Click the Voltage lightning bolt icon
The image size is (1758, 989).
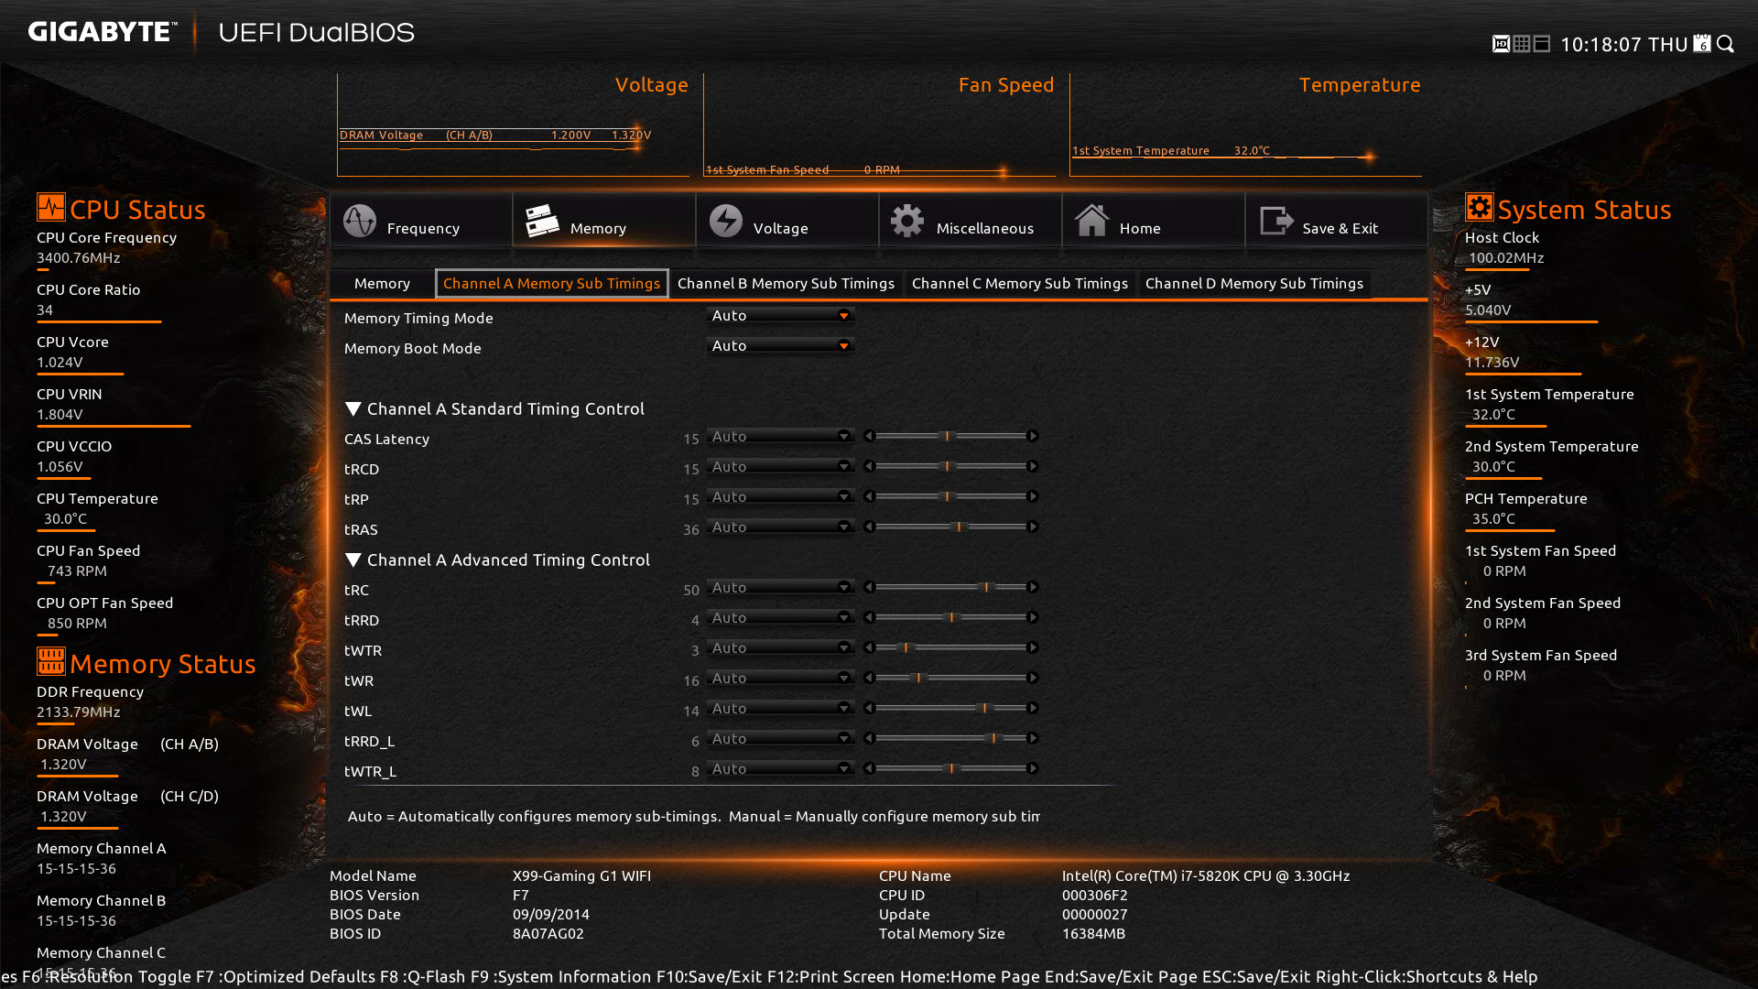click(x=726, y=221)
